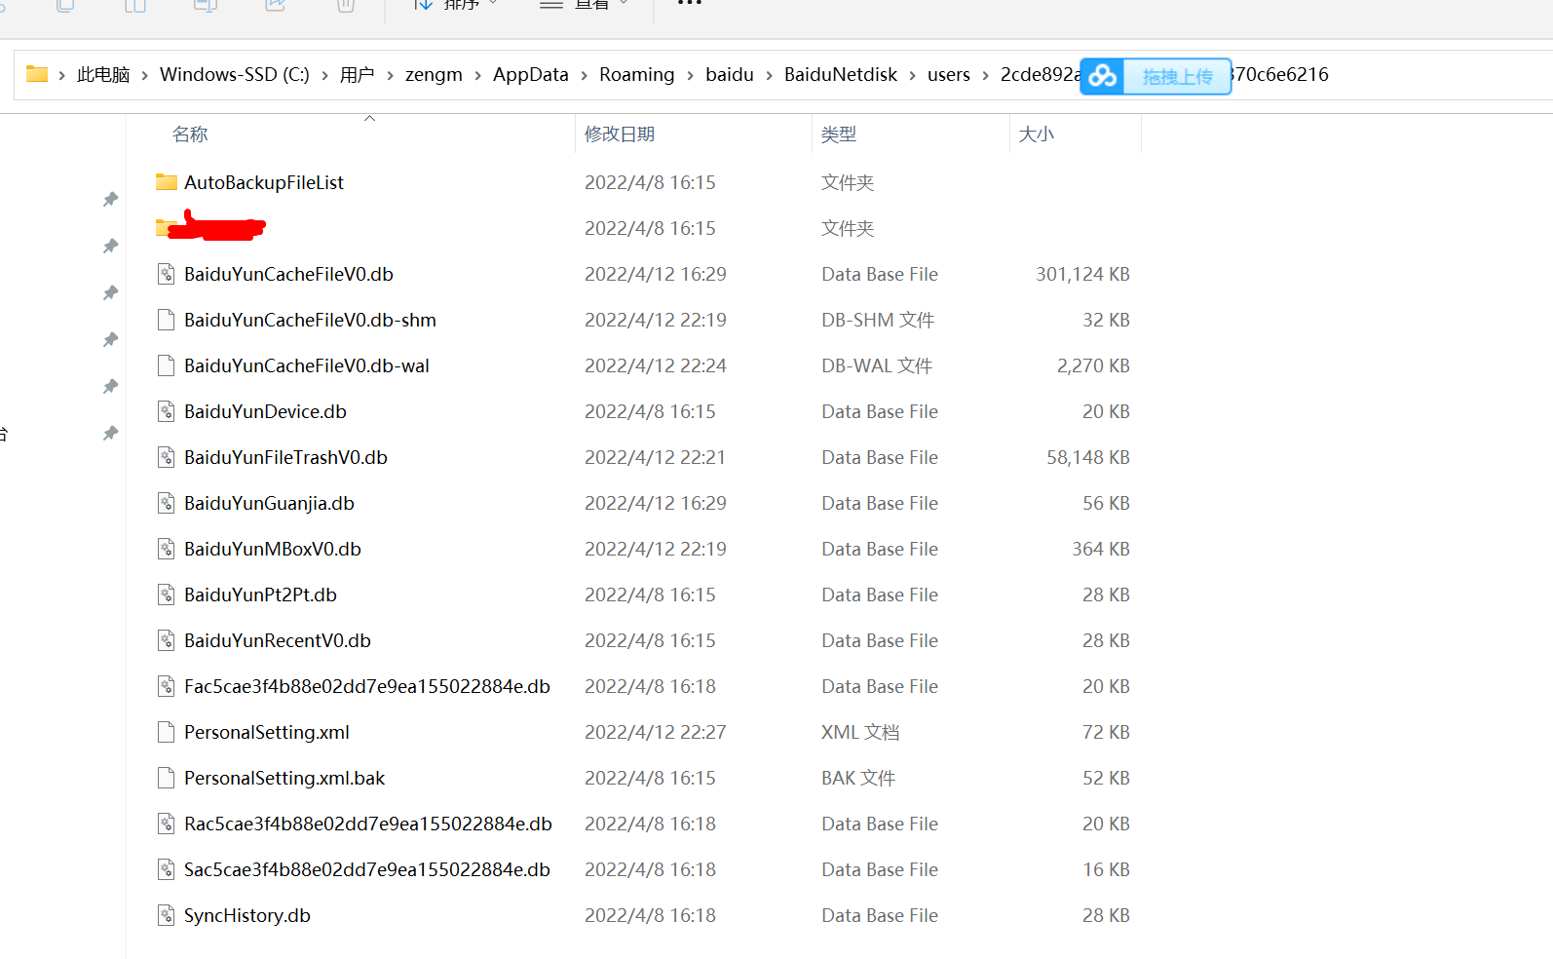1553x959 pixels.
Task: Click the 301,124 KB size value
Action: point(1082,274)
